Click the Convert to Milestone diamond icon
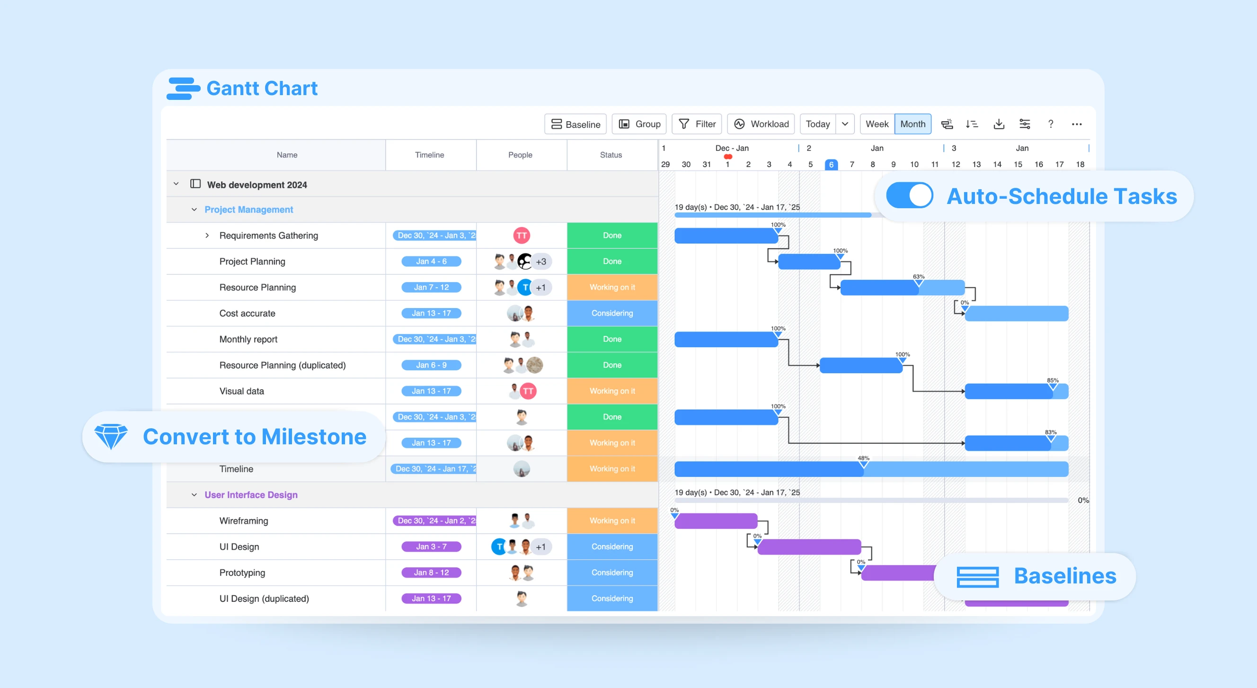Screen dimensions: 1257x688 pos(109,437)
